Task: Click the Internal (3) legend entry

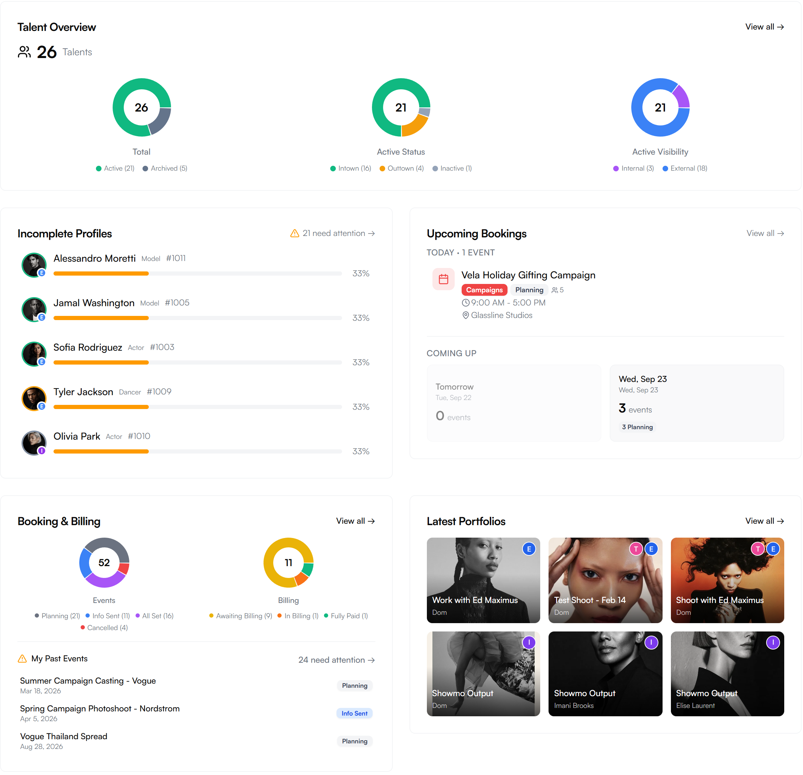Action: pos(633,168)
